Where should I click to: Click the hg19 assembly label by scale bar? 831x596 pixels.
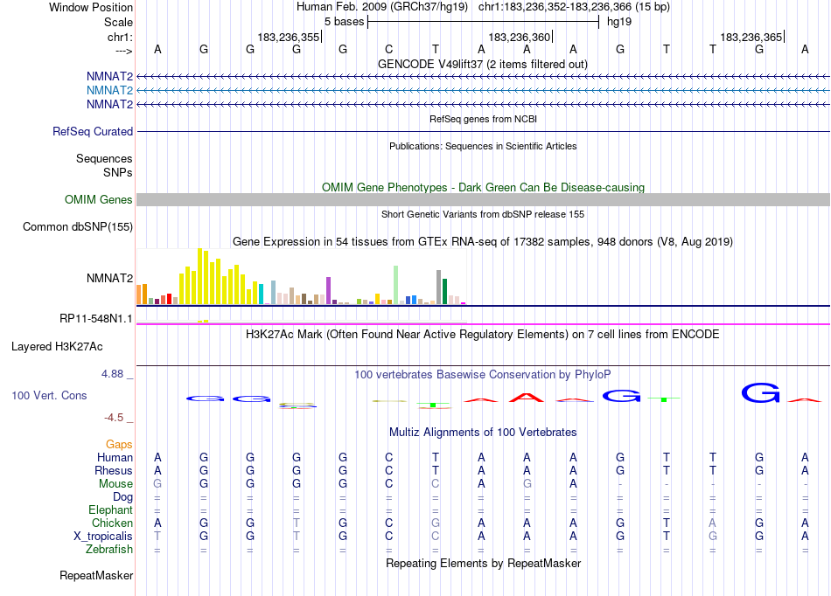[x=619, y=22]
